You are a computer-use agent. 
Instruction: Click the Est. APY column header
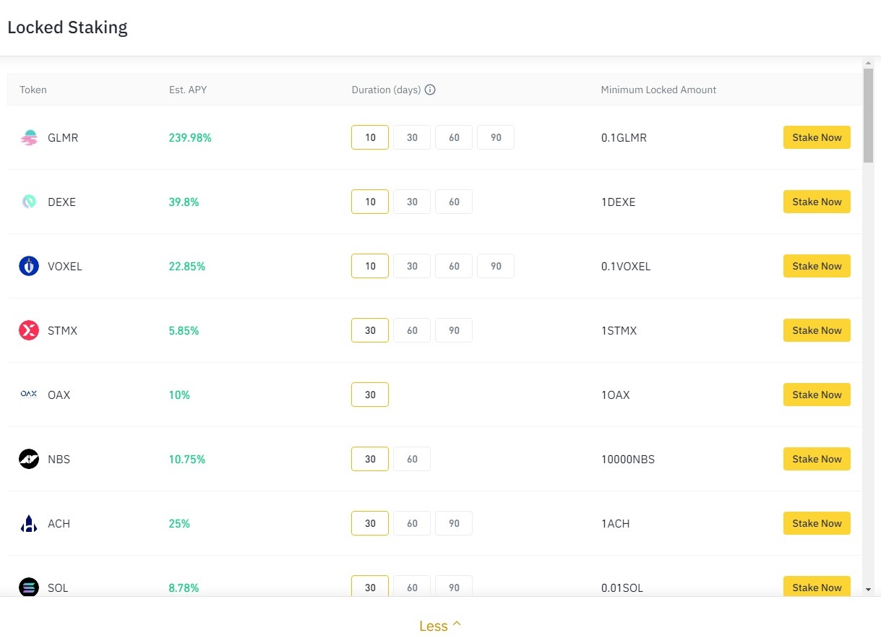pyautogui.click(x=188, y=90)
